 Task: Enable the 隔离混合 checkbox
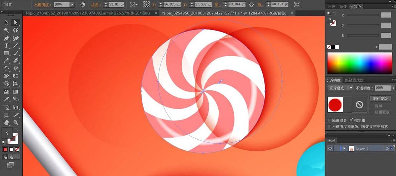click(x=329, y=120)
